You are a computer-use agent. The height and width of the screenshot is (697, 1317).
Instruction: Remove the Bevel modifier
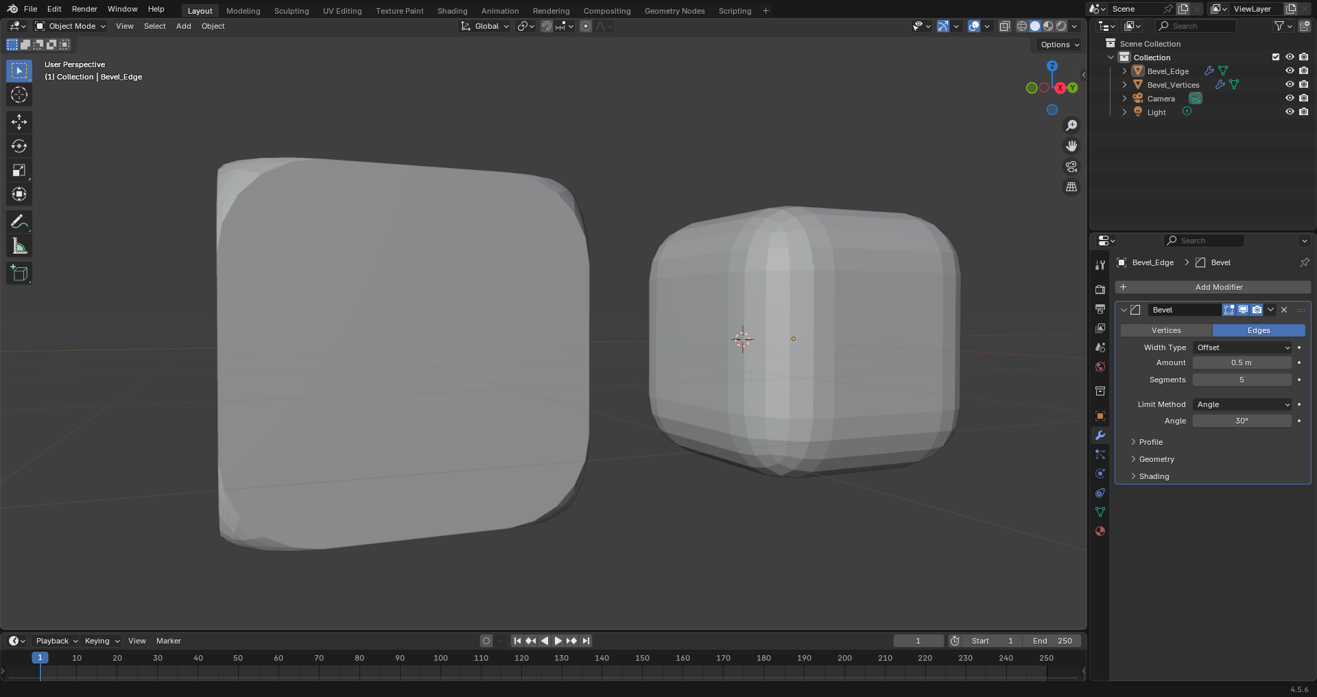pyautogui.click(x=1284, y=310)
